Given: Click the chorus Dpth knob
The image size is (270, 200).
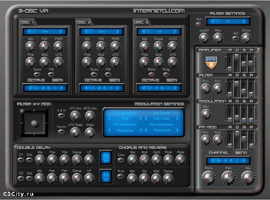Looking at the screenshot, I should pos(156,159).
